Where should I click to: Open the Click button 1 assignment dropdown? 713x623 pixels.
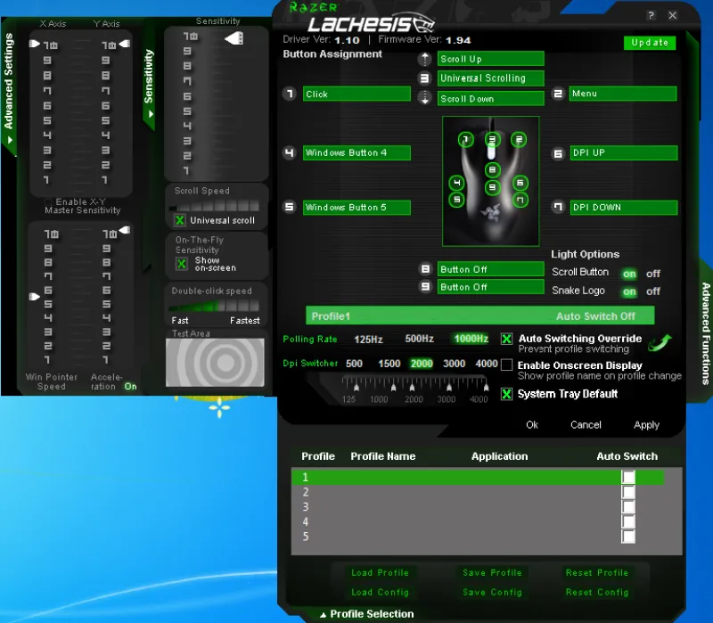click(356, 94)
